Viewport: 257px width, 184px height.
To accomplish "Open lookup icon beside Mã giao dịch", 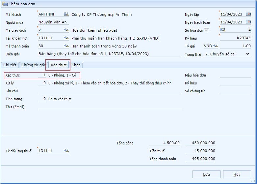I will click(66, 30).
